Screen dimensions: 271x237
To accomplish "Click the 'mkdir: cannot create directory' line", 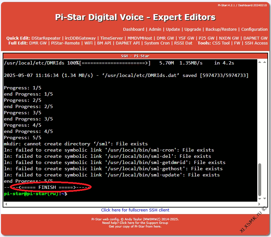I will [x=76, y=144].
